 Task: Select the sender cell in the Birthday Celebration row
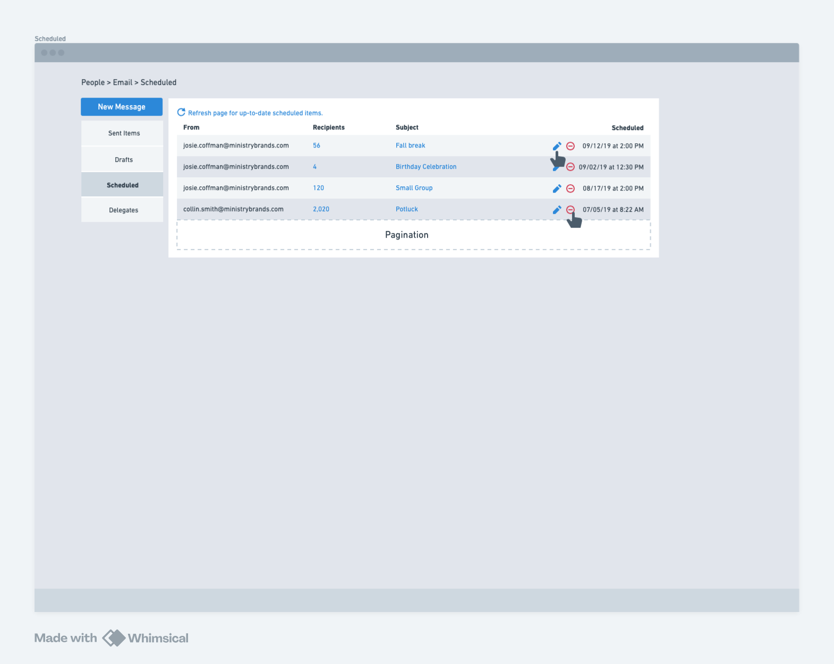coord(236,167)
